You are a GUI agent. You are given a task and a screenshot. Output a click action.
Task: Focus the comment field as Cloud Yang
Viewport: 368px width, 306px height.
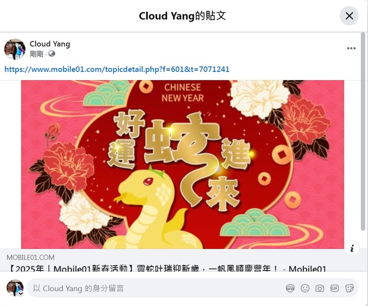click(x=155, y=288)
